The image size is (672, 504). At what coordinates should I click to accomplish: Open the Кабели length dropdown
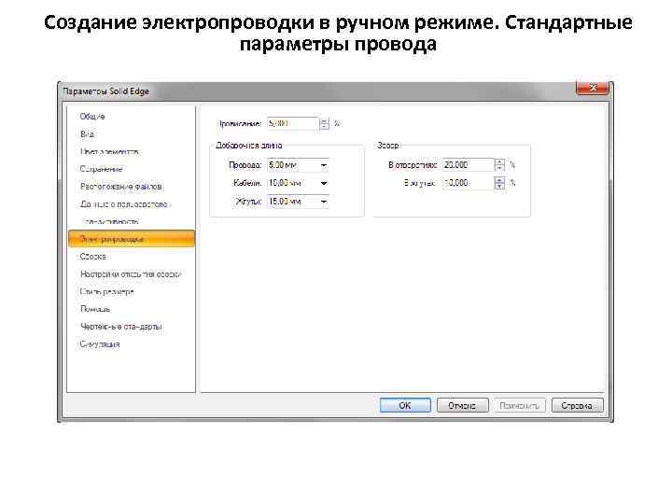(x=324, y=183)
